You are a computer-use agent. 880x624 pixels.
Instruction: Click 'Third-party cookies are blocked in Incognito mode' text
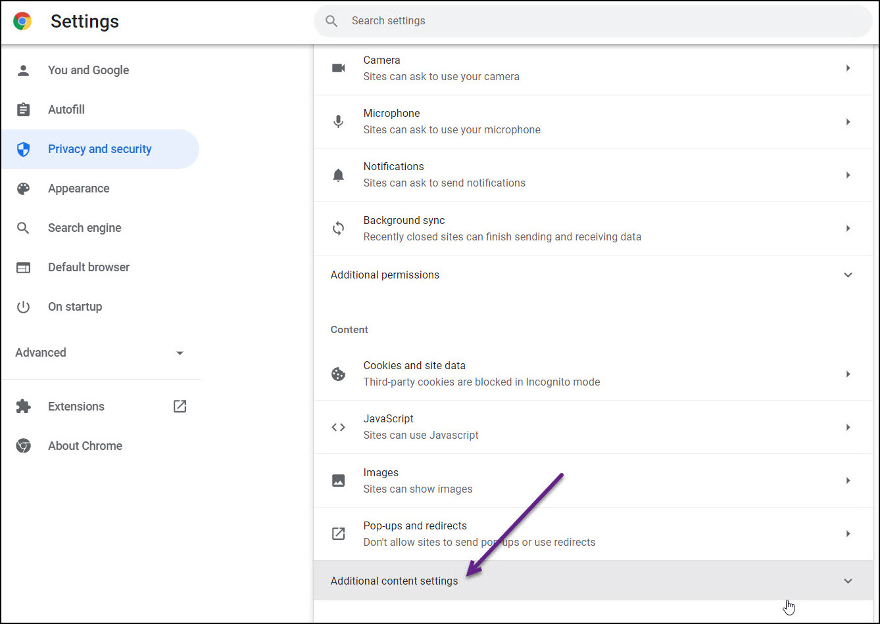(481, 382)
